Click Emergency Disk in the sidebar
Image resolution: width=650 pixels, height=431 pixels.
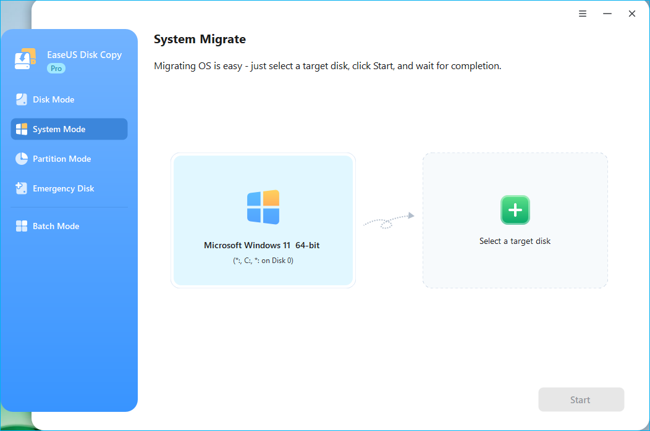pyautogui.click(x=62, y=188)
